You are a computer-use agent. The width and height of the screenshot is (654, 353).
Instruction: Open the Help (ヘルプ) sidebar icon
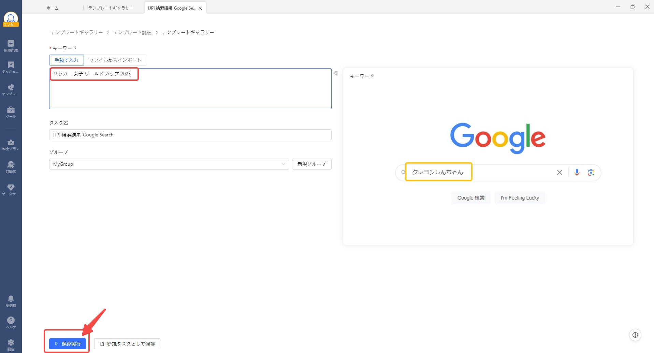(x=11, y=322)
